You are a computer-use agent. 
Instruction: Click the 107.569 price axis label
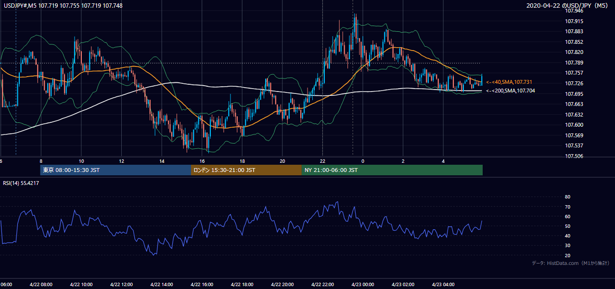point(574,135)
